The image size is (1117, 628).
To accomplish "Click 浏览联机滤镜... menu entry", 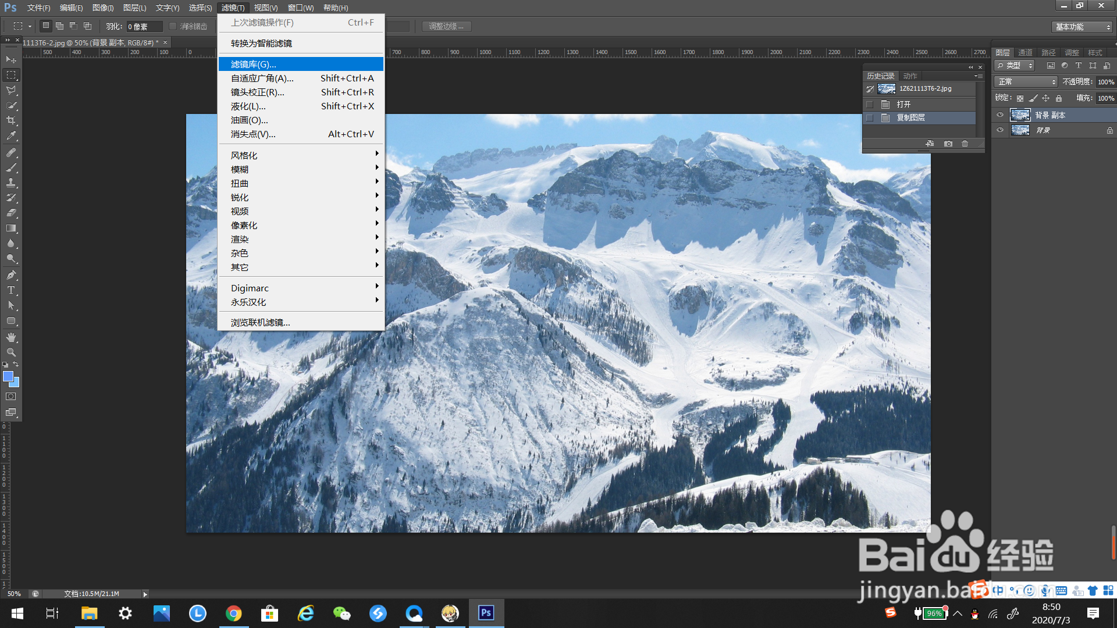I will 260,323.
